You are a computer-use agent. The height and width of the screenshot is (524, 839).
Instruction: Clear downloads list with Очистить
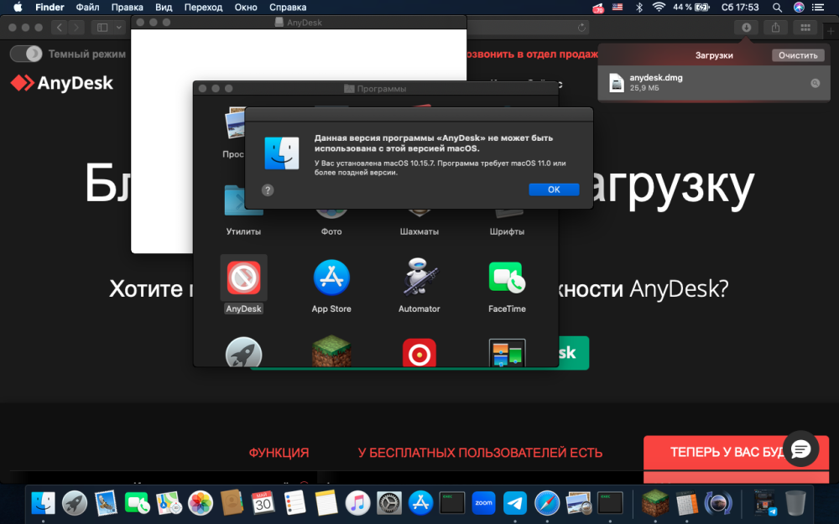[798, 55]
